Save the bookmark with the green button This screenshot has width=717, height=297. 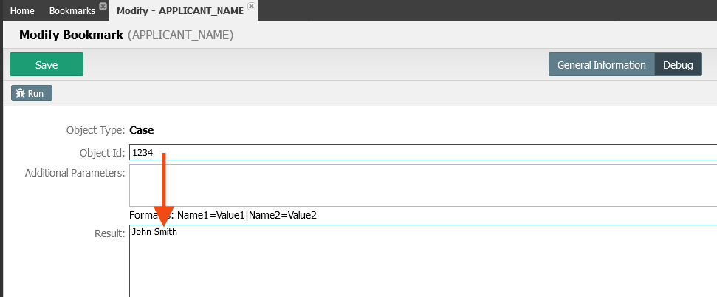[x=47, y=64]
